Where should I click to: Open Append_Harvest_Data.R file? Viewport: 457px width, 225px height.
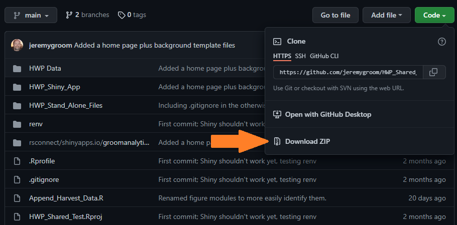tap(66, 198)
